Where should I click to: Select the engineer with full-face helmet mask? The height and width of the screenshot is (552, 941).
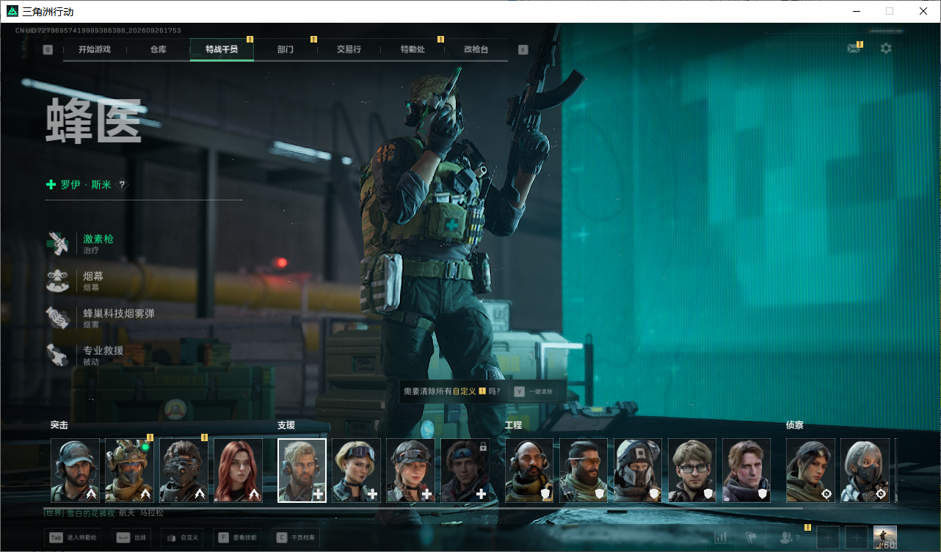[x=638, y=471]
